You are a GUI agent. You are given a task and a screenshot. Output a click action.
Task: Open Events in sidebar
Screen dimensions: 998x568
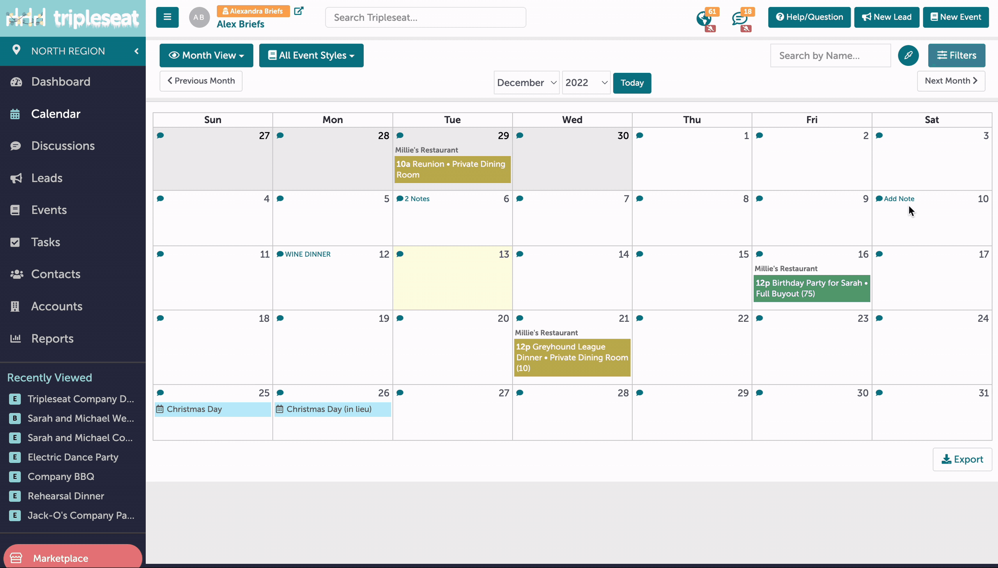[x=49, y=210]
